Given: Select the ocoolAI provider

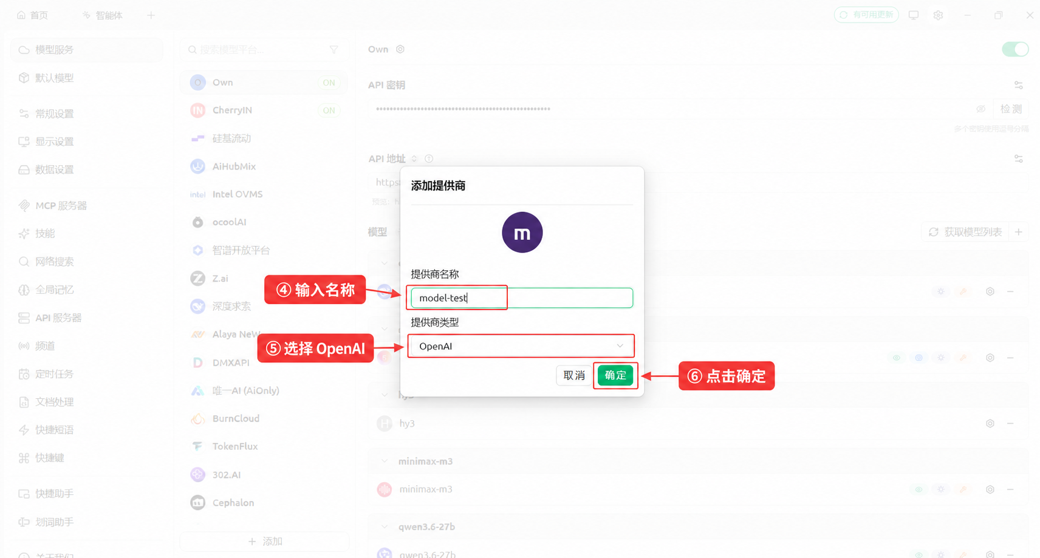Looking at the screenshot, I should [x=264, y=222].
